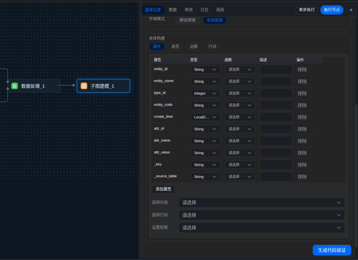
Task: Select 本体图谱 storage mode
Action: click(214, 20)
